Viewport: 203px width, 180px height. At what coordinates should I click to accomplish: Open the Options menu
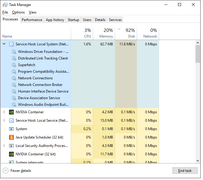tap(18, 12)
